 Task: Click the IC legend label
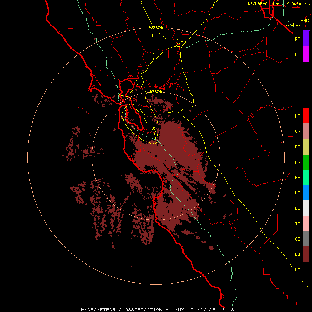pos(297,224)
